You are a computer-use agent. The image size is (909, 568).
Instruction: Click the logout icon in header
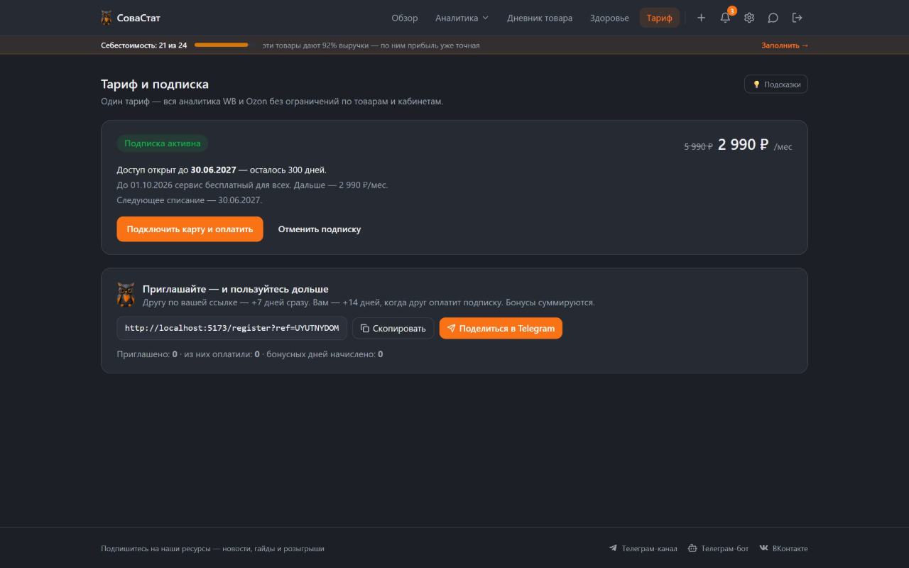click(798, 18)
